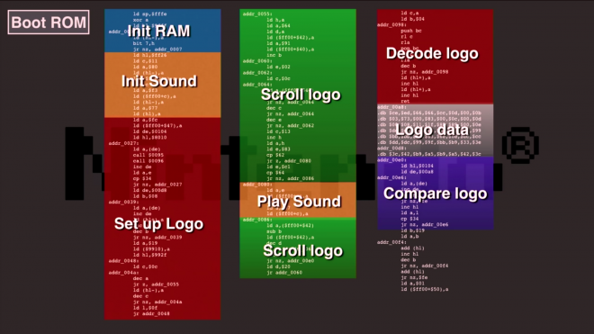The image size is (594, 334).
Task: Select the Set up Logo label
Action: click(158, 223)
